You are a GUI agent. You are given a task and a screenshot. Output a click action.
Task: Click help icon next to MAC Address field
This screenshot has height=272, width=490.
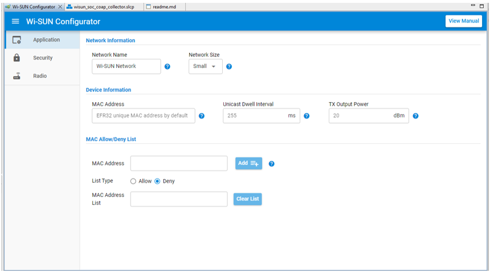click(202, 116)
